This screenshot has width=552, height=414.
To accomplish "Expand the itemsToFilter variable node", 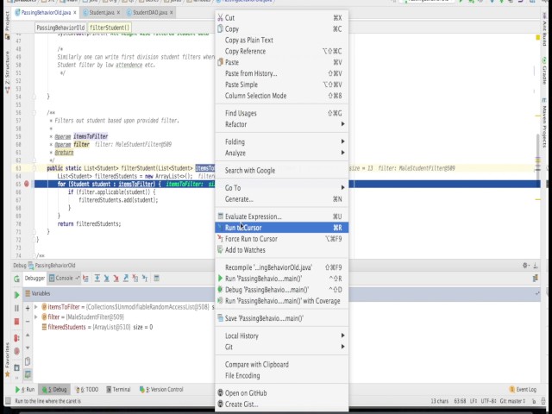I will 35,307.
